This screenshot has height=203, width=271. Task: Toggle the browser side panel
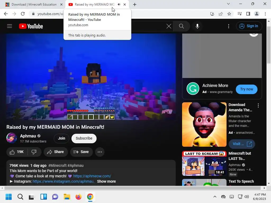click(x=248, y=14)
